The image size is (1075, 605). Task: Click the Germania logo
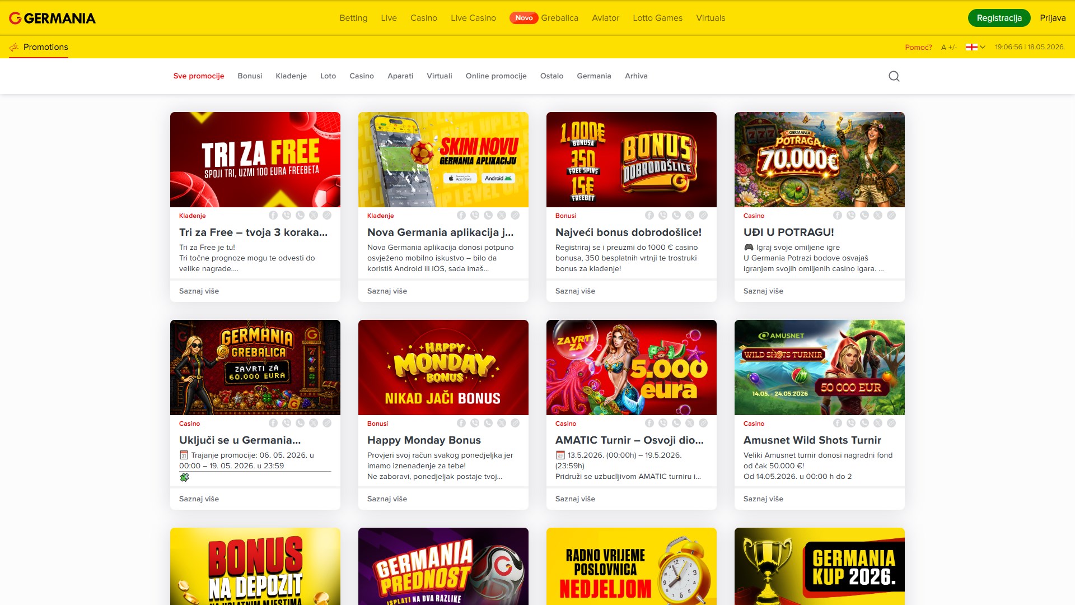pyautogui.click(x=52, y=18)
